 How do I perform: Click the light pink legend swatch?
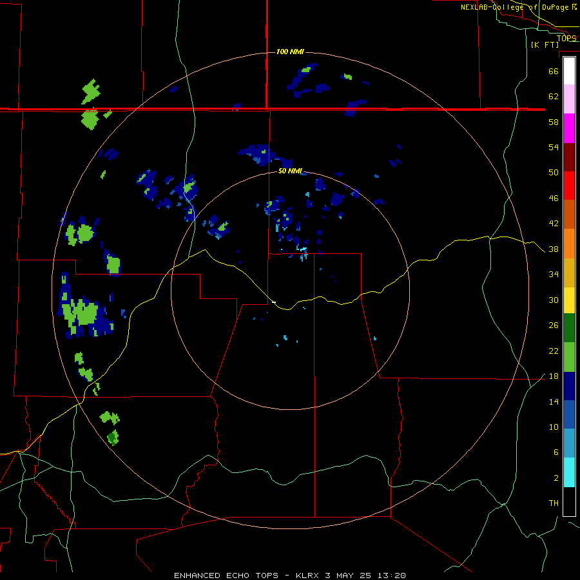(569, 99)
